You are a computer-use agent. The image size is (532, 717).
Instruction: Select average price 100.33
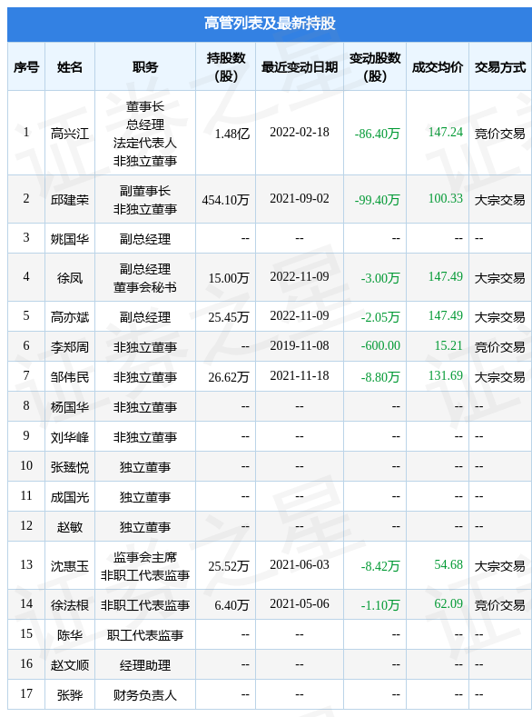click(445, 198)
